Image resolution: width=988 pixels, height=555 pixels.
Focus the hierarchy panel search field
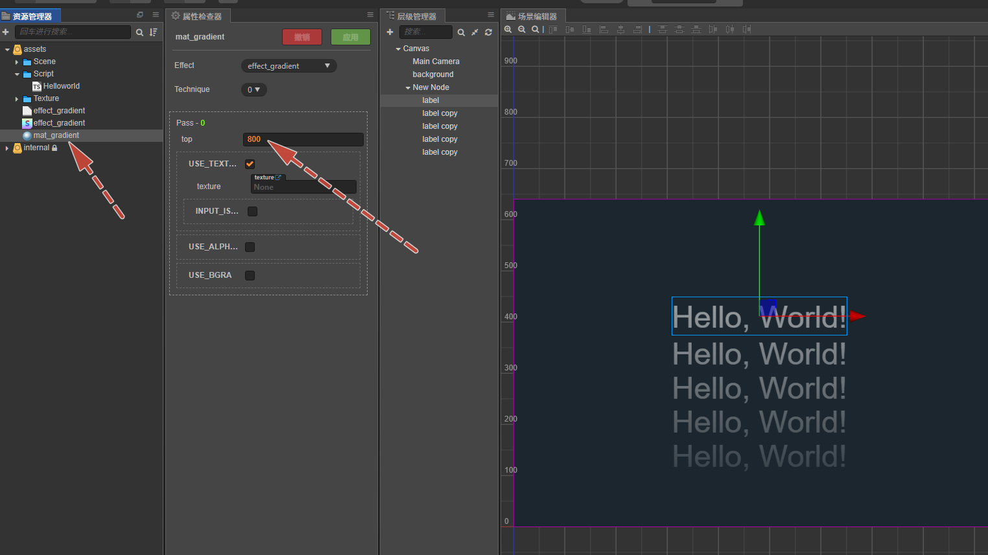[426, 32]
